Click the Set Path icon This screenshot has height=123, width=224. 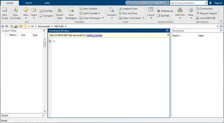coord(158,16)
